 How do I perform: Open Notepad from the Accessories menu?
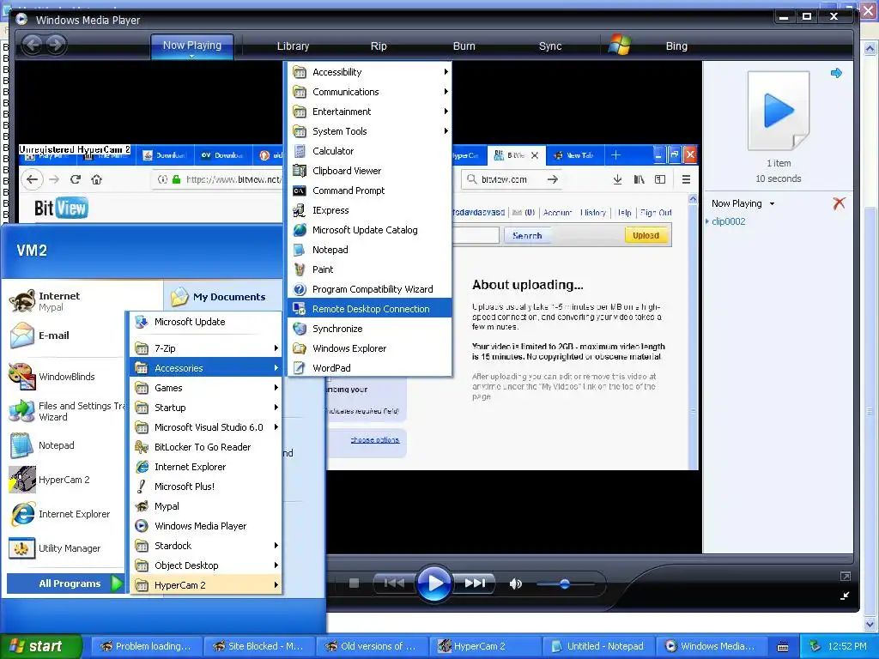(x=370, y=250)
